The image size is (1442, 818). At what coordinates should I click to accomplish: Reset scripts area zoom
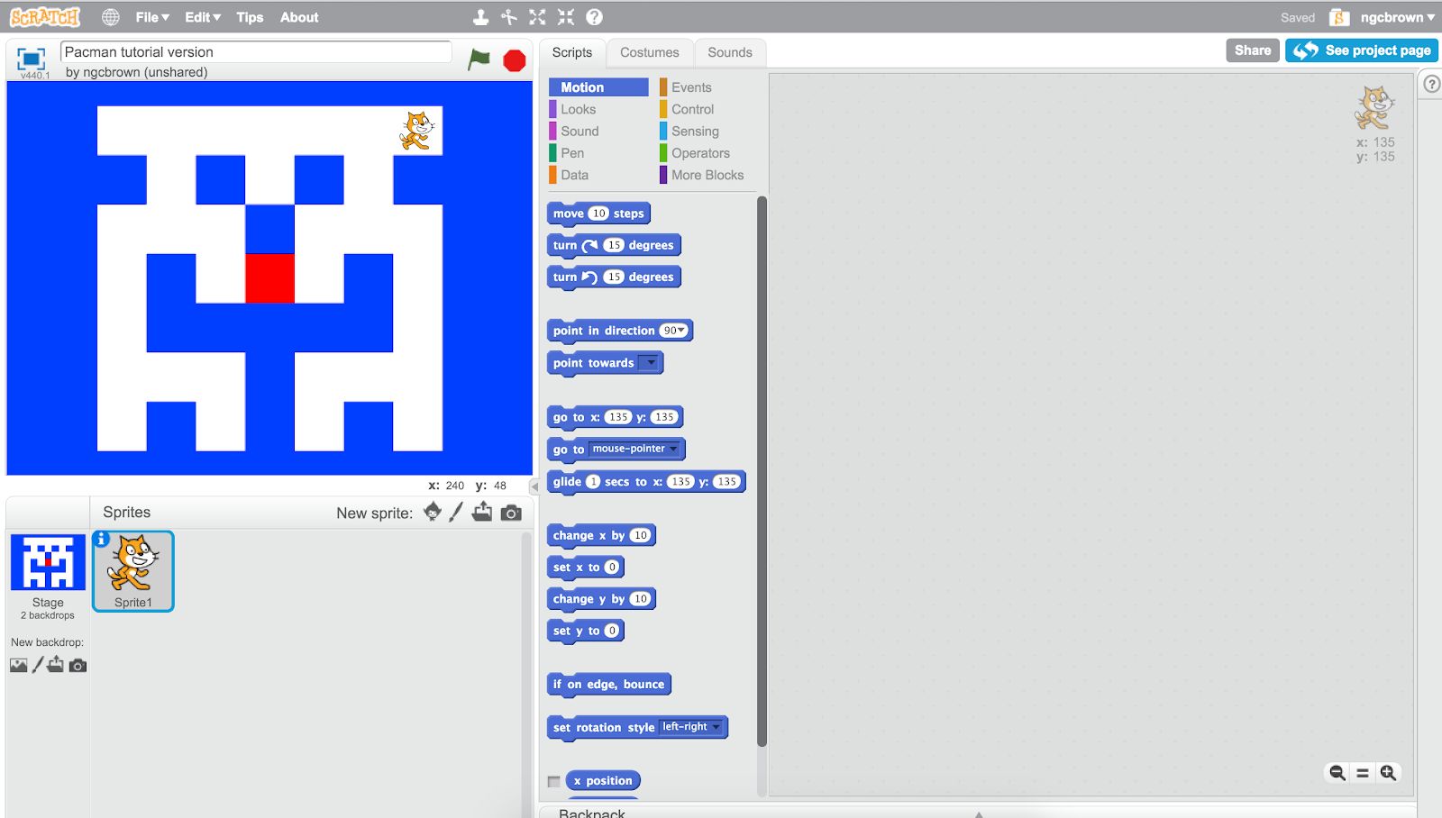click(x=1363, y=773)
